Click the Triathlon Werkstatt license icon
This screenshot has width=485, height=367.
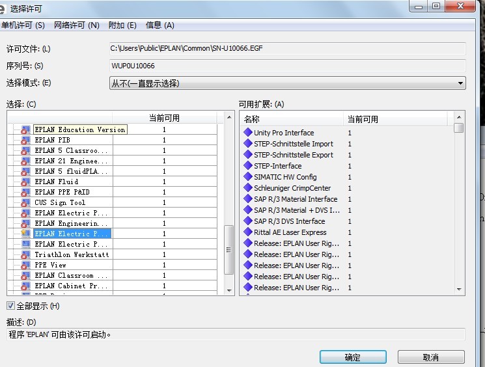point(25,254)
